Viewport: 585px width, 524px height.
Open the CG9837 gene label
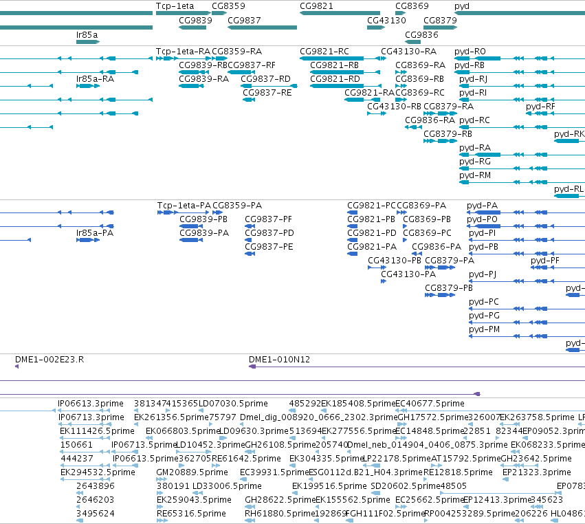(x=244, y=21)
